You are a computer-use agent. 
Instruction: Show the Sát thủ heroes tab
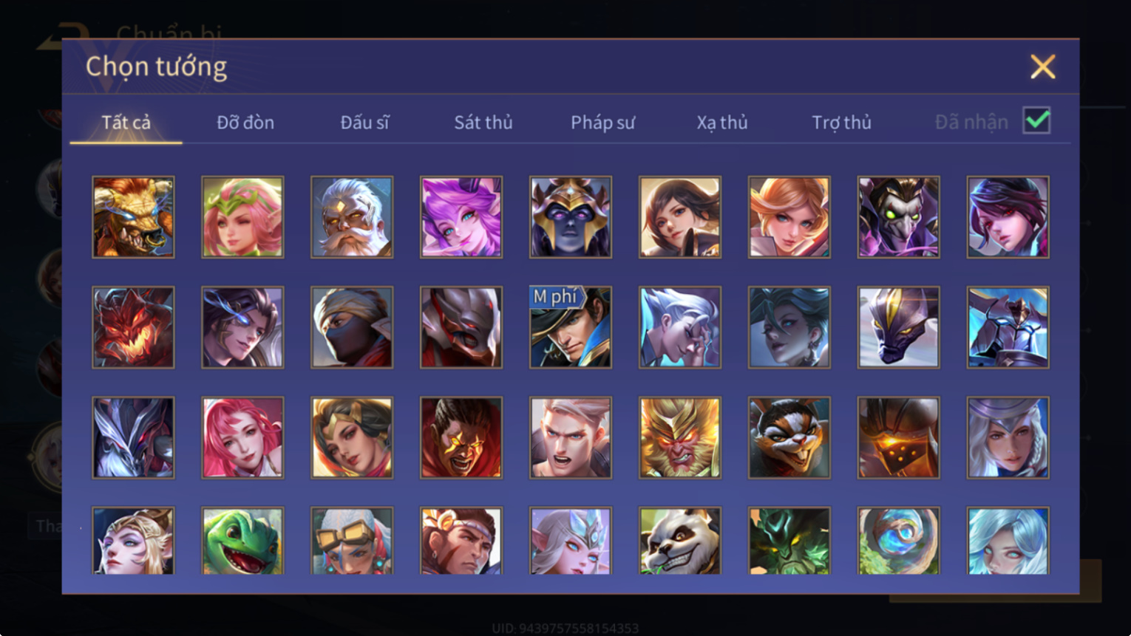coord(483,122)
